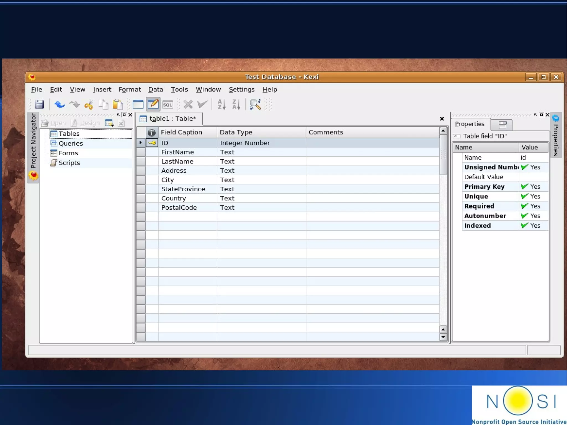Click the Comments column header
Image resolution: width=567 pixels, height=425 pixels.
[x=372, y=132]
